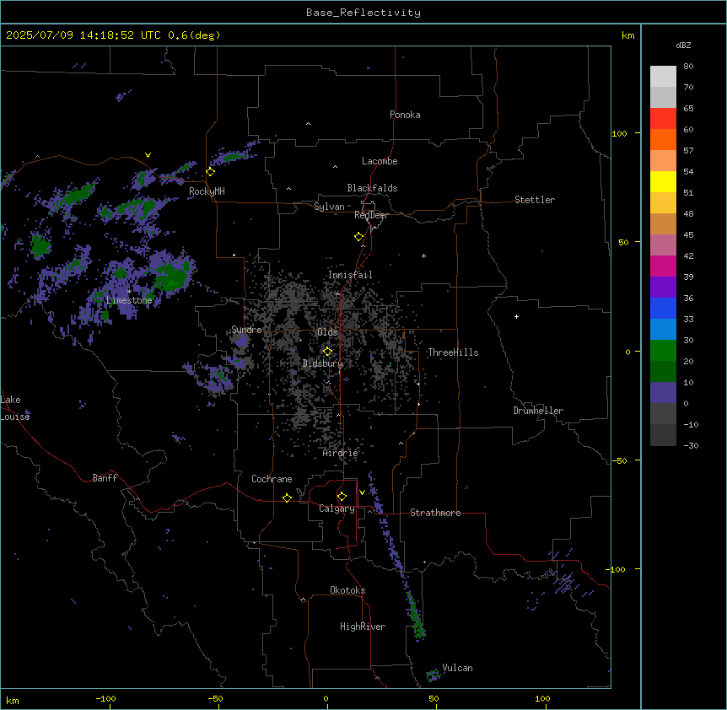Click the km unit label at top right
727x710 pixels.
627,35
